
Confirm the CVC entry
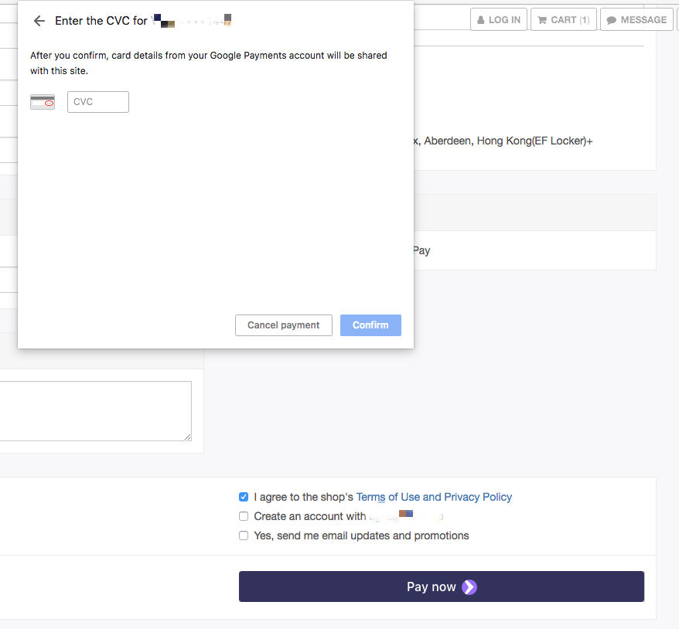(x=370, y=325)
